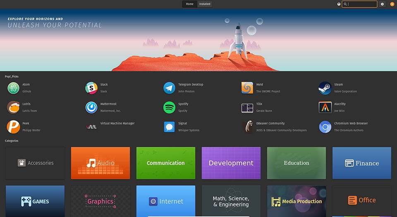Viewport: 397px width, 217px height.
Task: Click the orange close window button
Action: [x=392, y=4]
